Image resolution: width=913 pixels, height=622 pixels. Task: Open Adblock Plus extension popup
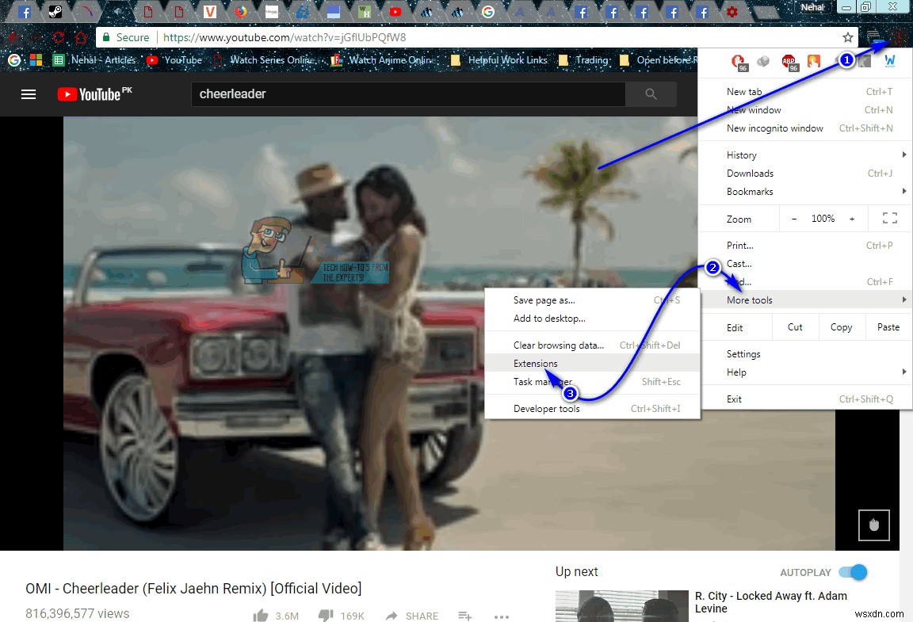(790, 61)
